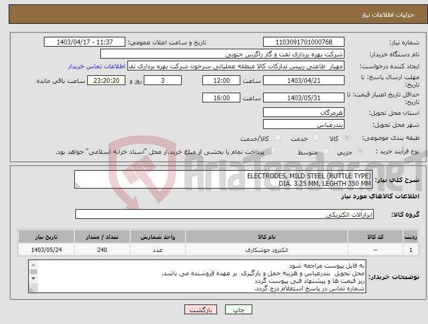Click the remaining days field showing 3

(x=163, y=80)
